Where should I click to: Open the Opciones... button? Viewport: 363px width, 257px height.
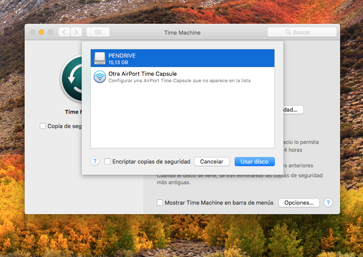[x=299, y=202]
